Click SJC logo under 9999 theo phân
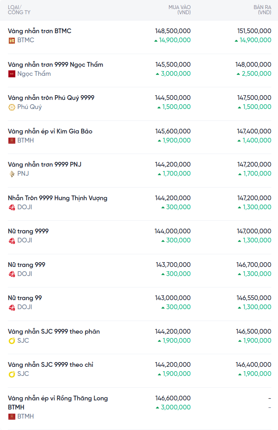The height and width of the screenshot is (430, 278). 12,341
